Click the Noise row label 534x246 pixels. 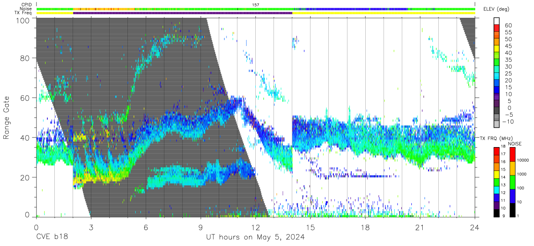[26, 9]
